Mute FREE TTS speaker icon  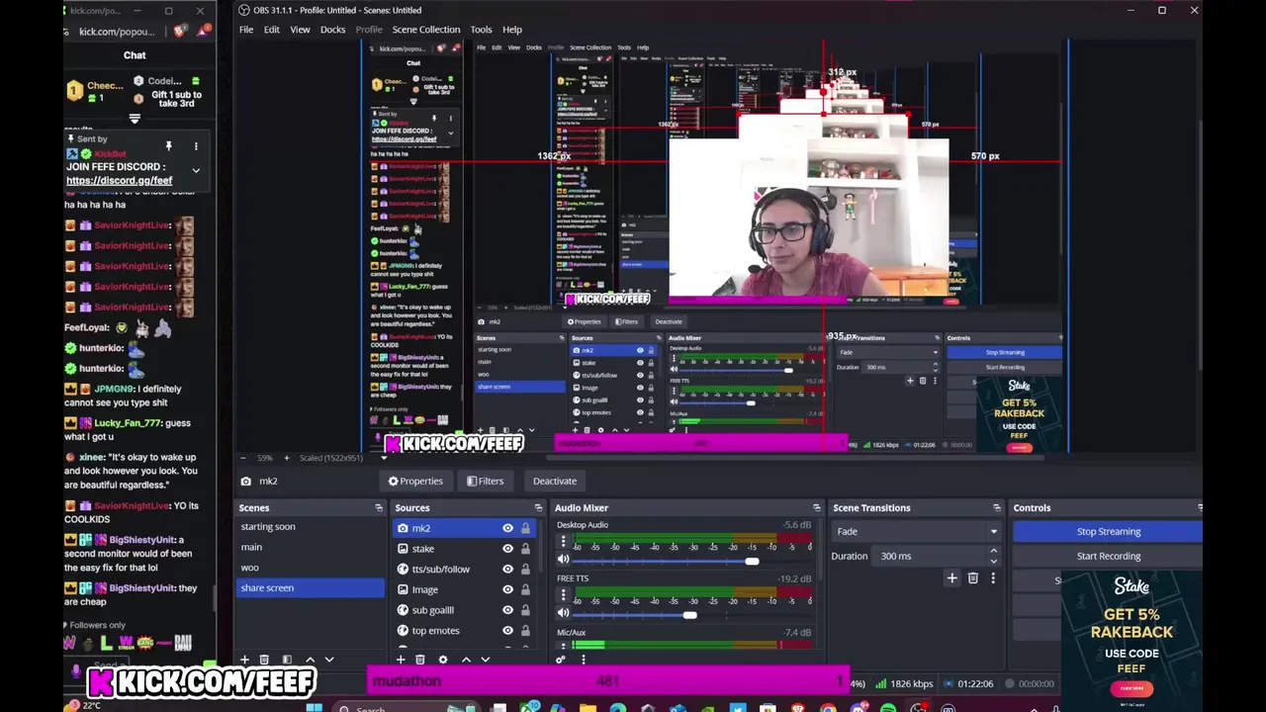click(564, 614)
